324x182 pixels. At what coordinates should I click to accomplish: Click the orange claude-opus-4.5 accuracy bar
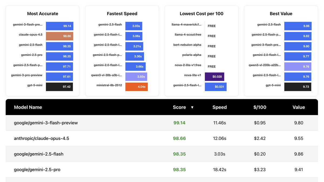tap(60, 36)
